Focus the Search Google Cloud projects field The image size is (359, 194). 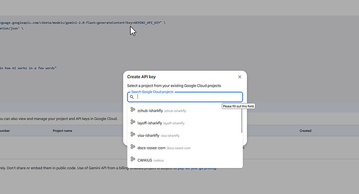(x=185, y=97)
